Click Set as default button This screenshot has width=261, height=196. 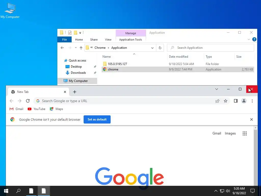point(97,119)
